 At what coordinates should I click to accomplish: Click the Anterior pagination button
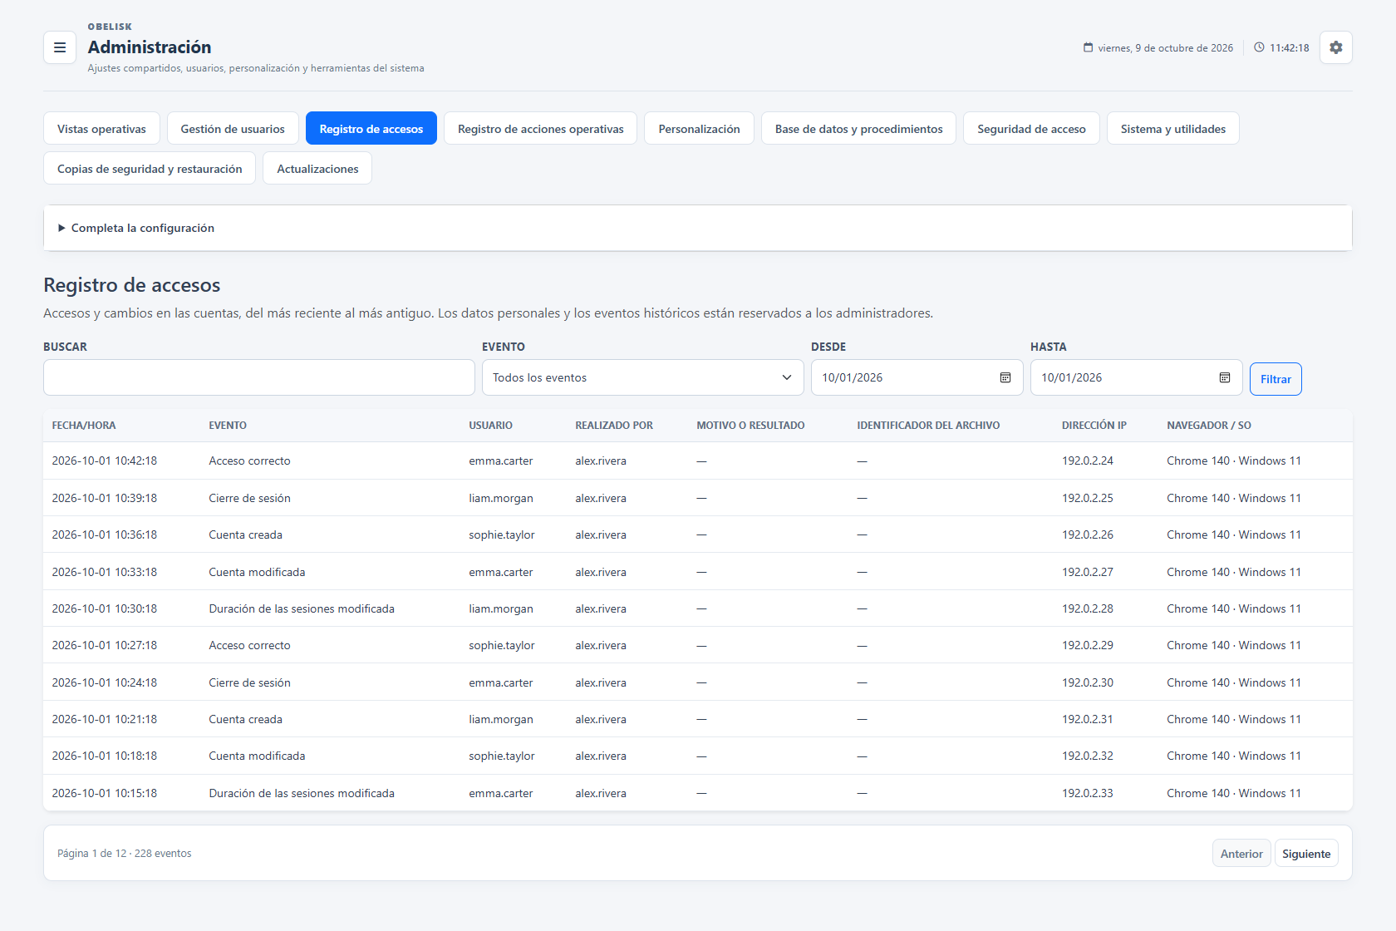tap(1241, 854)
